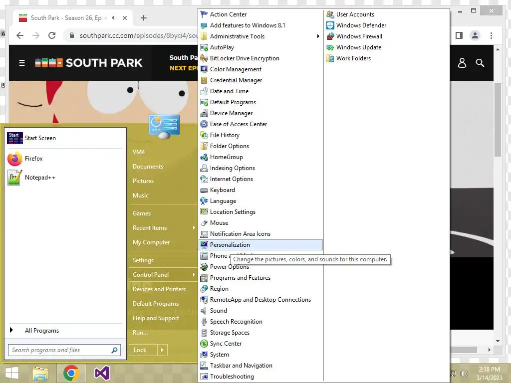Click the Windows Firewall icon

[x=330, y=36]
